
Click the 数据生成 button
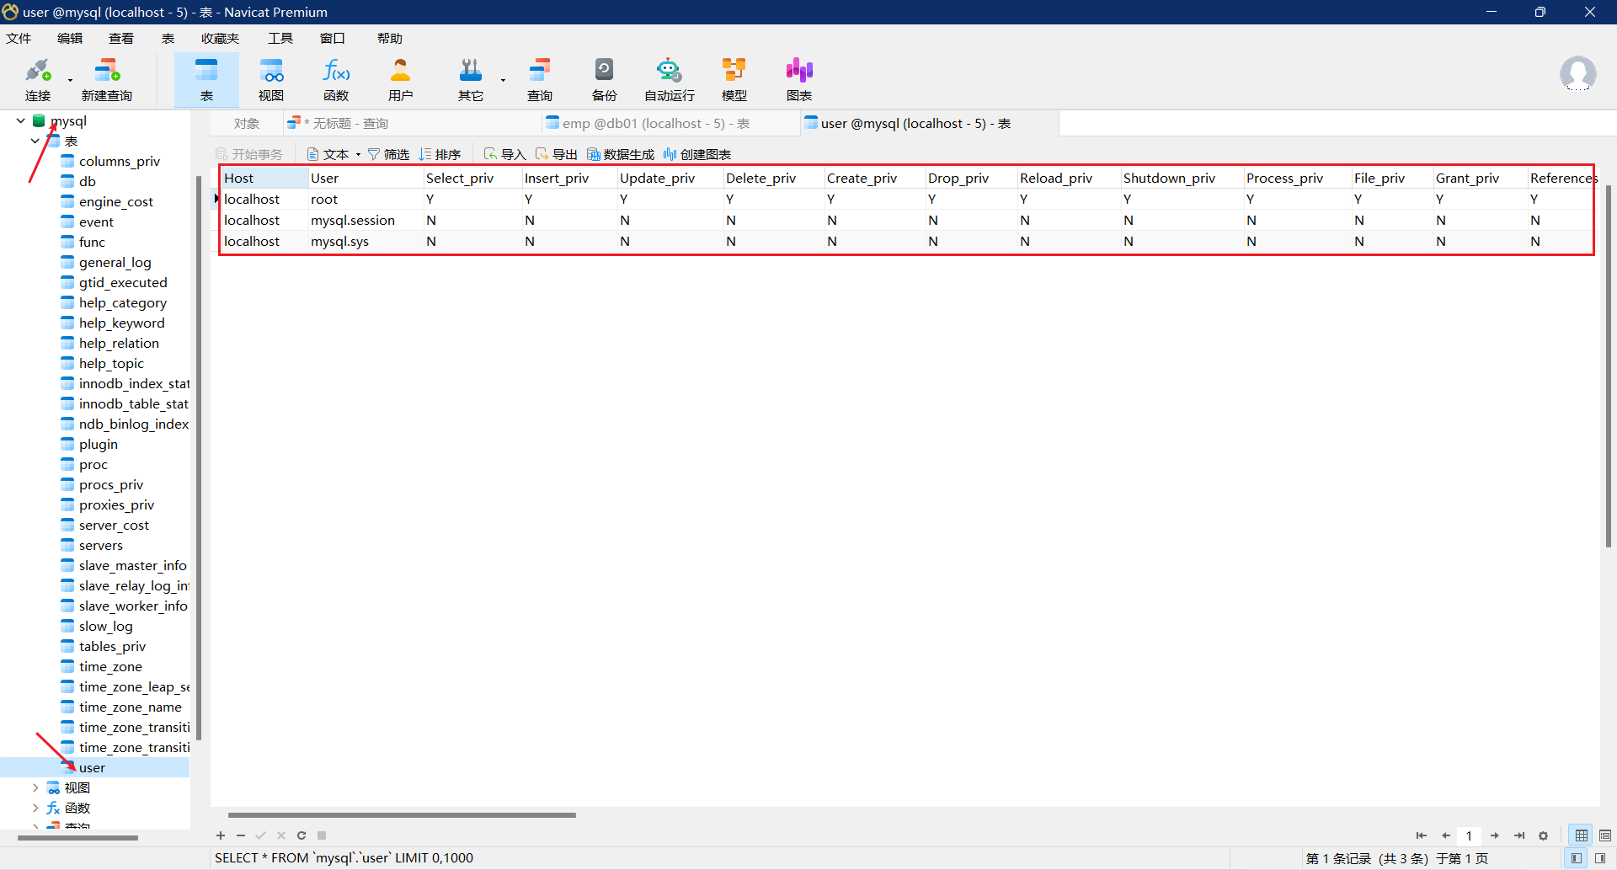click(621, 154)
